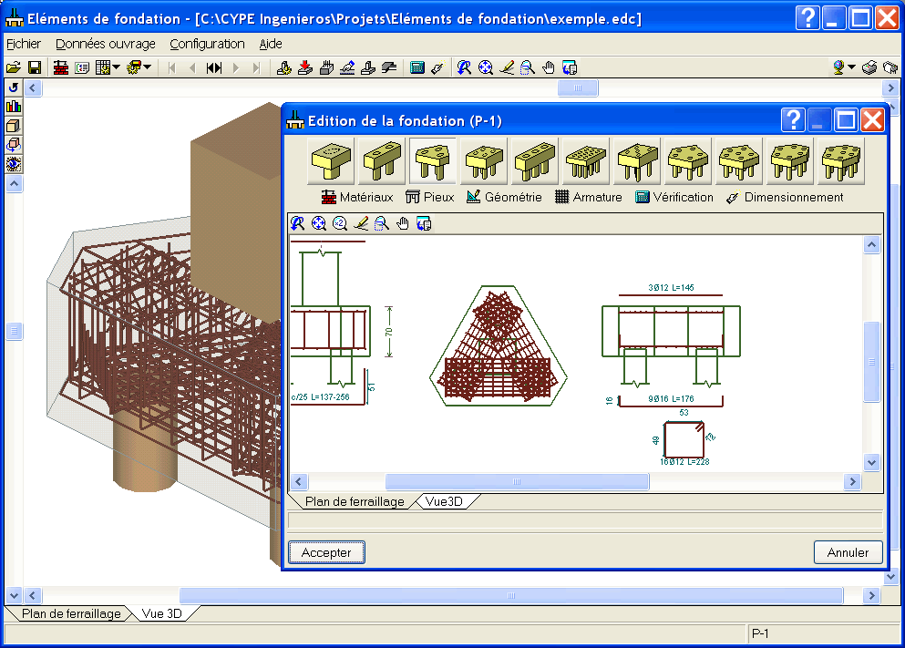Click the print icon at top right
The width and height of the screenshot is (905, 648).
869,67
